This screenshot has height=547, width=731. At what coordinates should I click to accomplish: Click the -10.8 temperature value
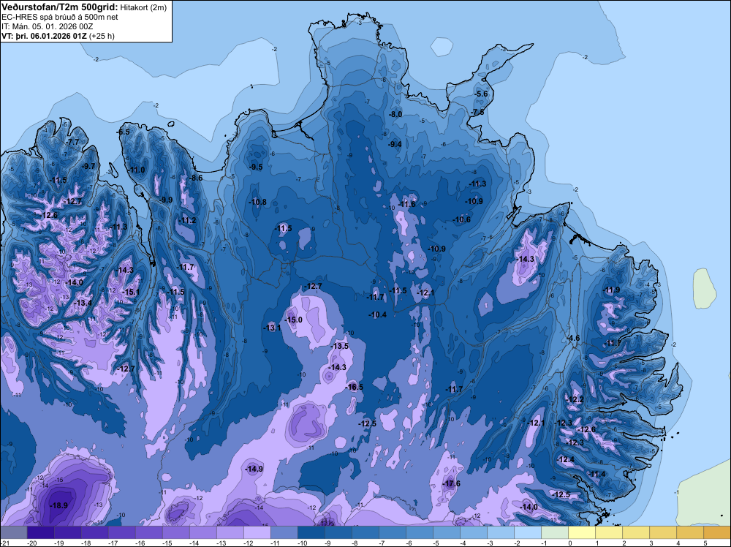pyautogui.click(x=257, y=202)
